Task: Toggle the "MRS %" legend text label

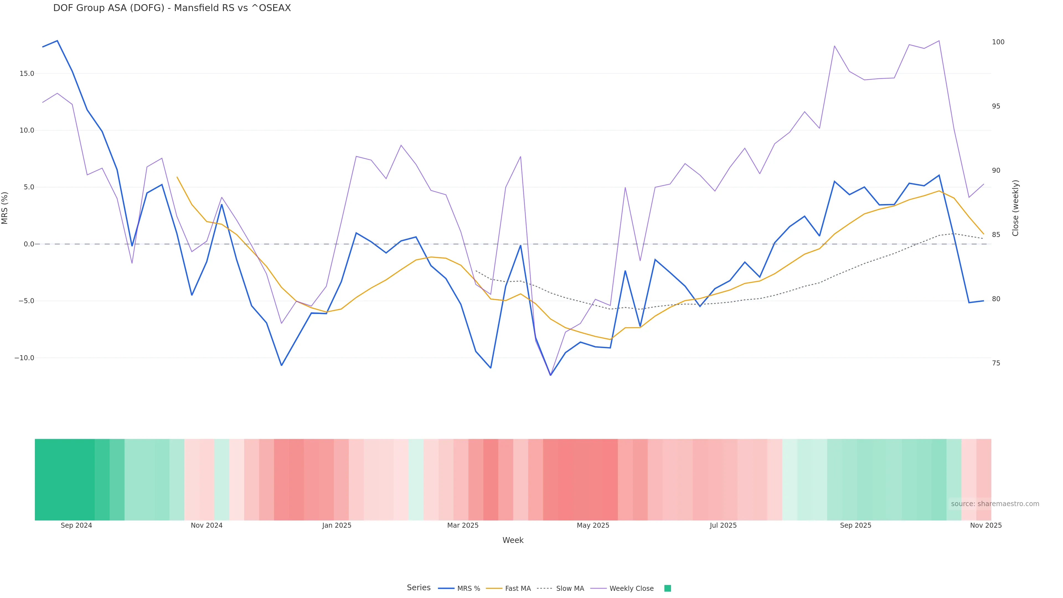Action: pyautogui.click(x=468, y=589)
